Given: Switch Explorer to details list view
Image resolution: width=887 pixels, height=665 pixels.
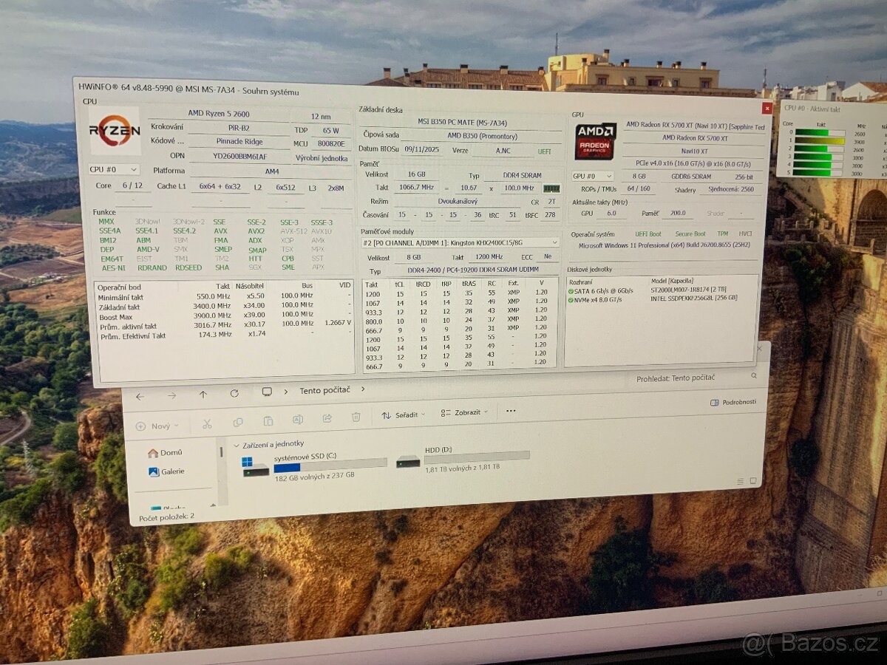Looking at the screenshot, I should (x=738, y=483).
